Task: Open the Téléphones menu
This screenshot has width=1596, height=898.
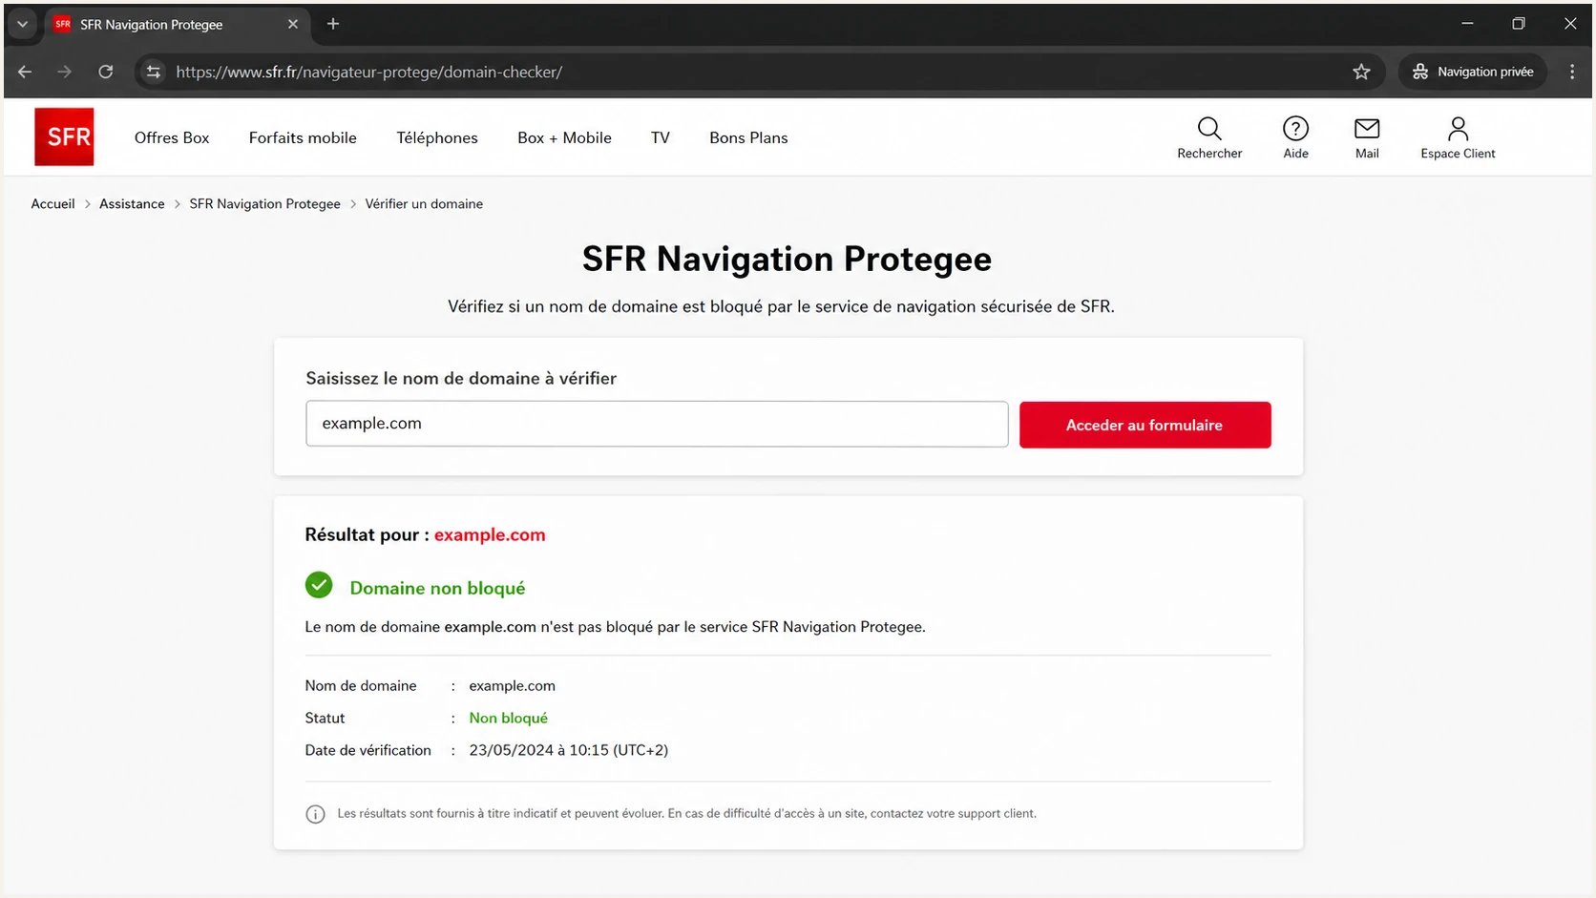Action: pos(437,137)
